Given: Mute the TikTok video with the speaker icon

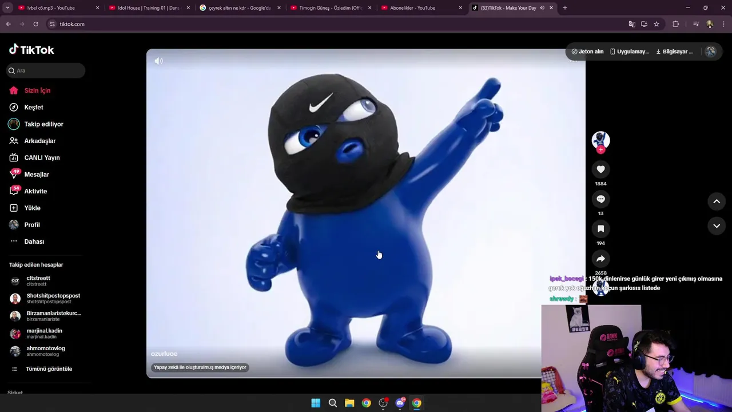Looking at the screenshot, I should [158, 61].
